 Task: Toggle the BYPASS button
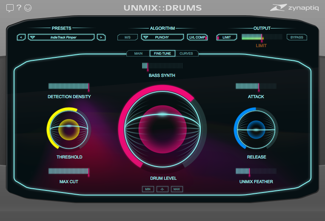[297, 37]
